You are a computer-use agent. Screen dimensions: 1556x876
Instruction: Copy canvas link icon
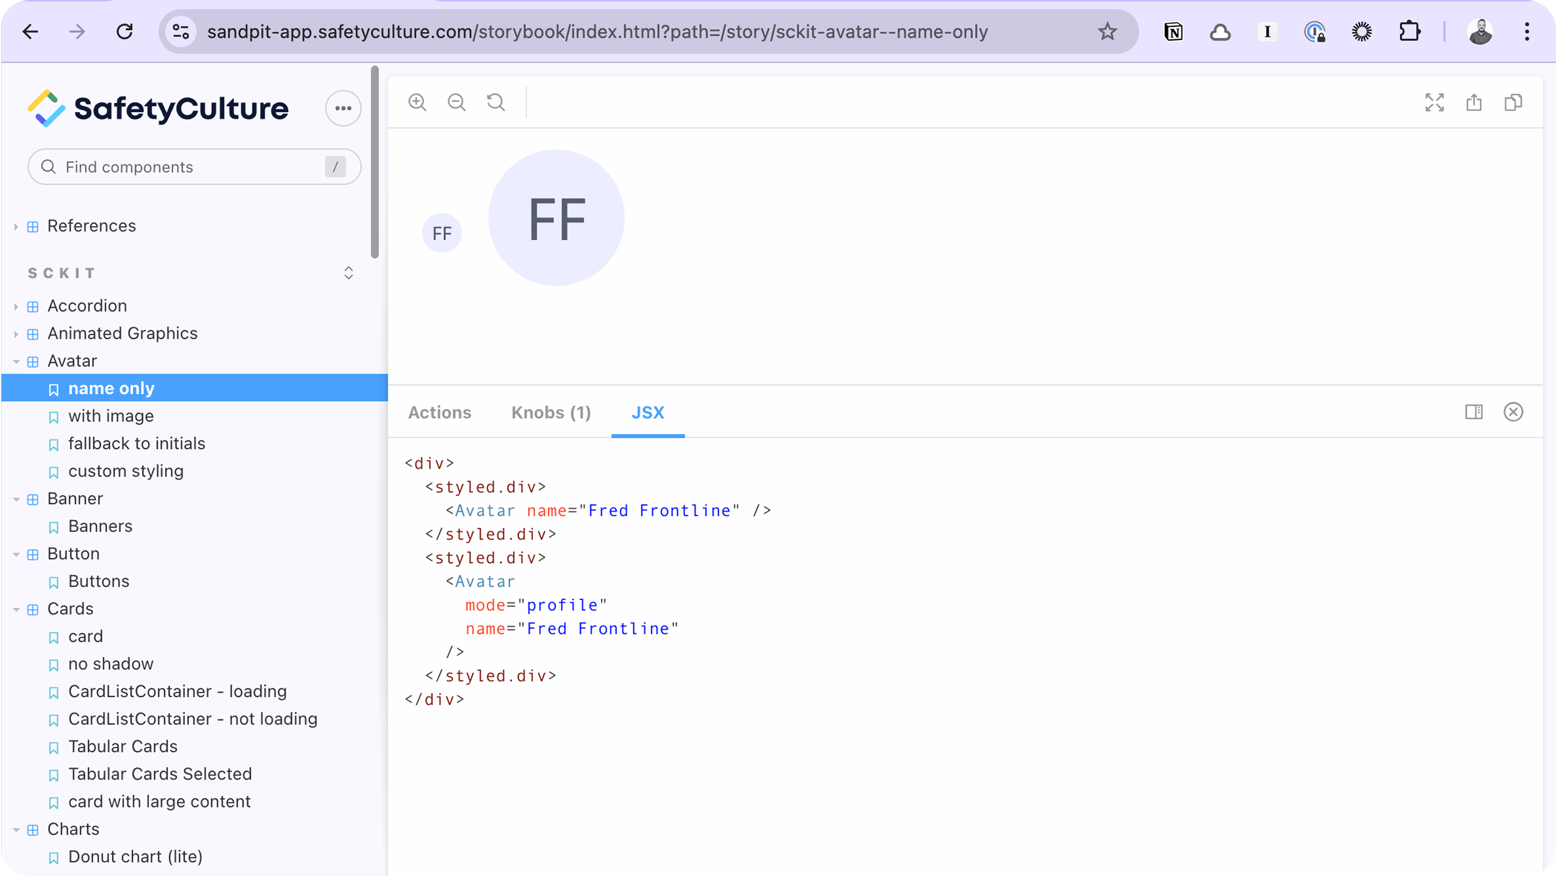1513,102
